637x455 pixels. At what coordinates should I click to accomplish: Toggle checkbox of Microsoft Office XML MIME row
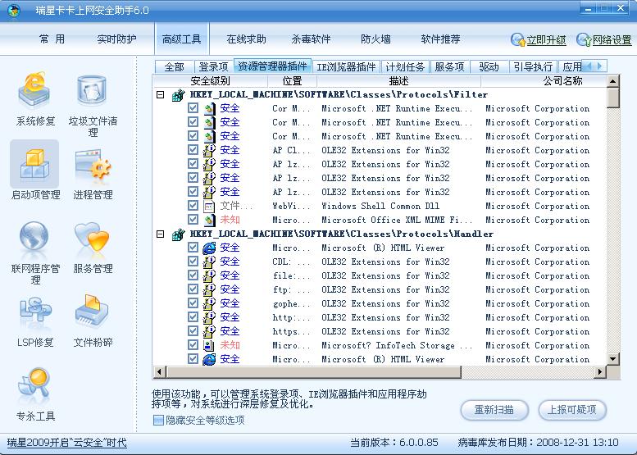[x=193, y=220]
